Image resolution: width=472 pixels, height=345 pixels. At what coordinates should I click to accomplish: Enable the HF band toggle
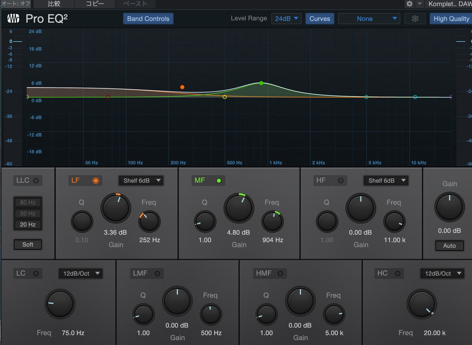pyautogui.click(x=341, y=181)
